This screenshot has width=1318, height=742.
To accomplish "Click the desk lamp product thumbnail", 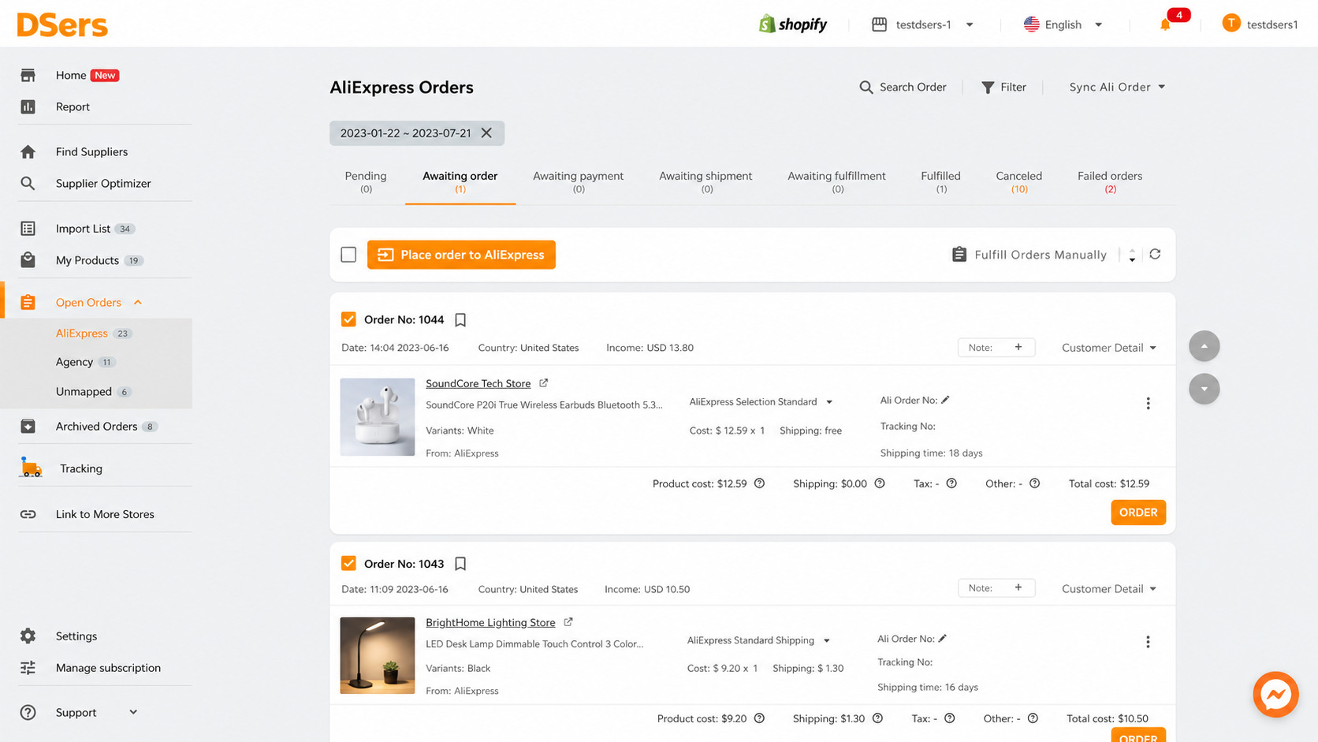I will pos(377,655).
